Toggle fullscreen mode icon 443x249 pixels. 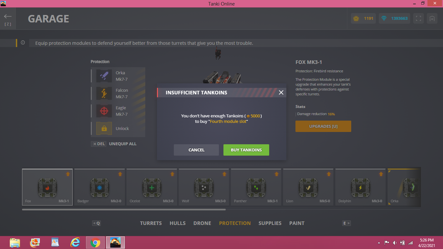coord(418,19)
